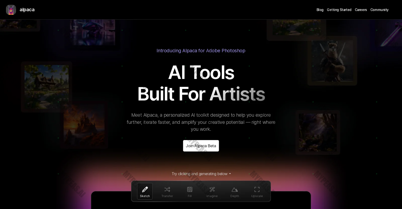Go to the Careers page
Screen dimensions: 402x209
click(x=361, y=10)
